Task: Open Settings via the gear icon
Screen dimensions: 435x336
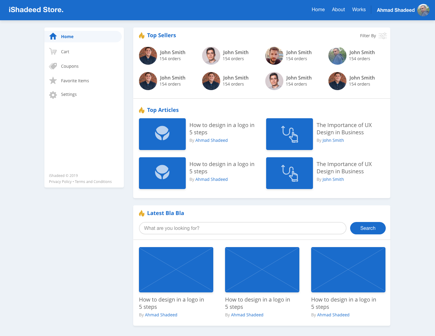Action: [53, 95]
